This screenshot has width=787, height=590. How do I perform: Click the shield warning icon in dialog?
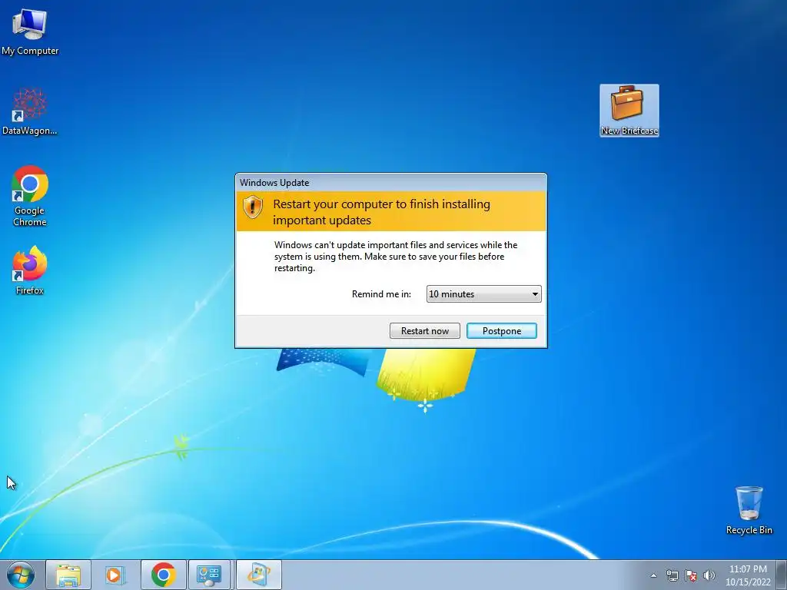[x=252, y=206]
